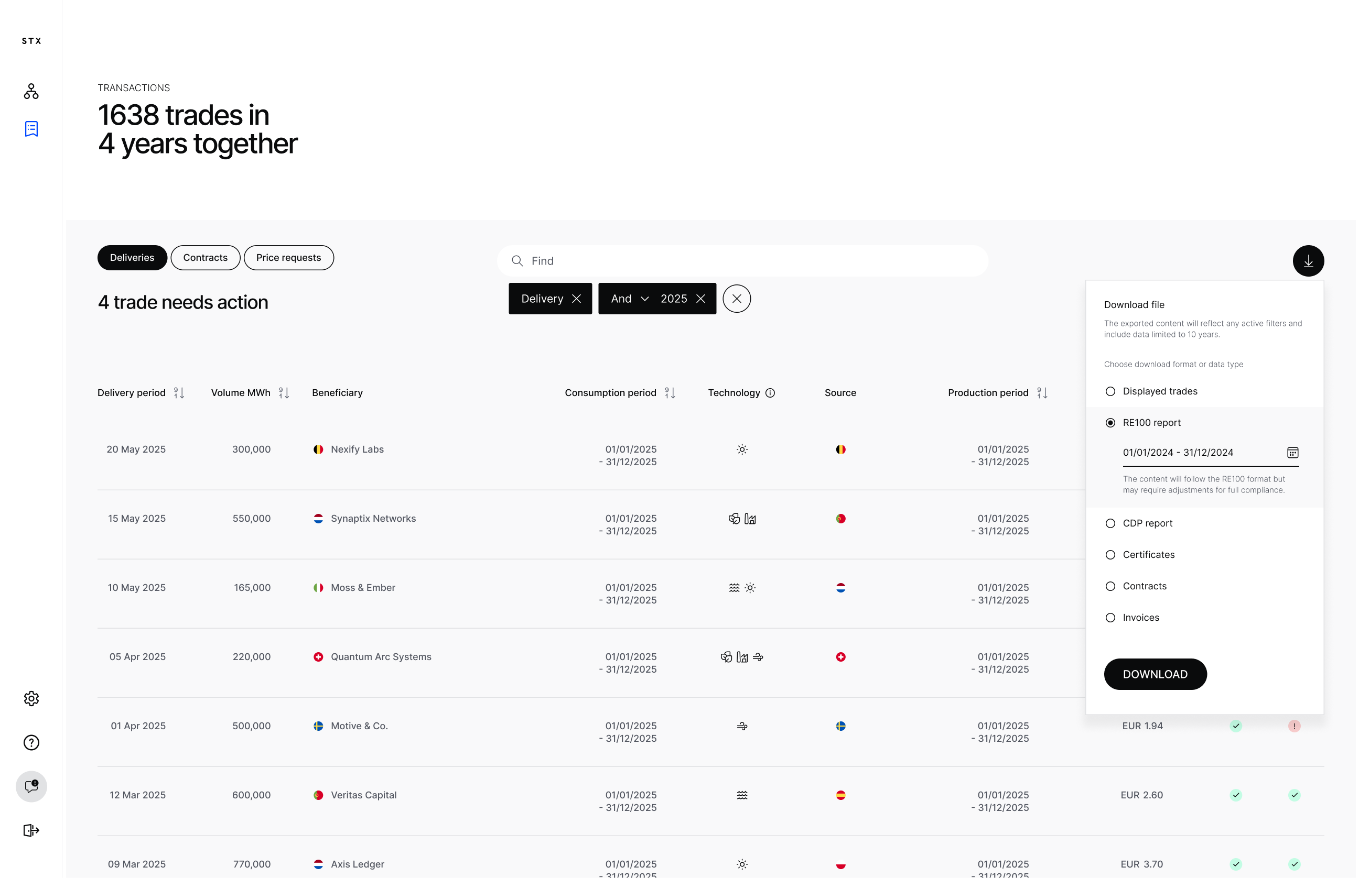Open the portfolio nodes sidebar icon
Viewport: 1359px width, 878px height.
point(31,91)
